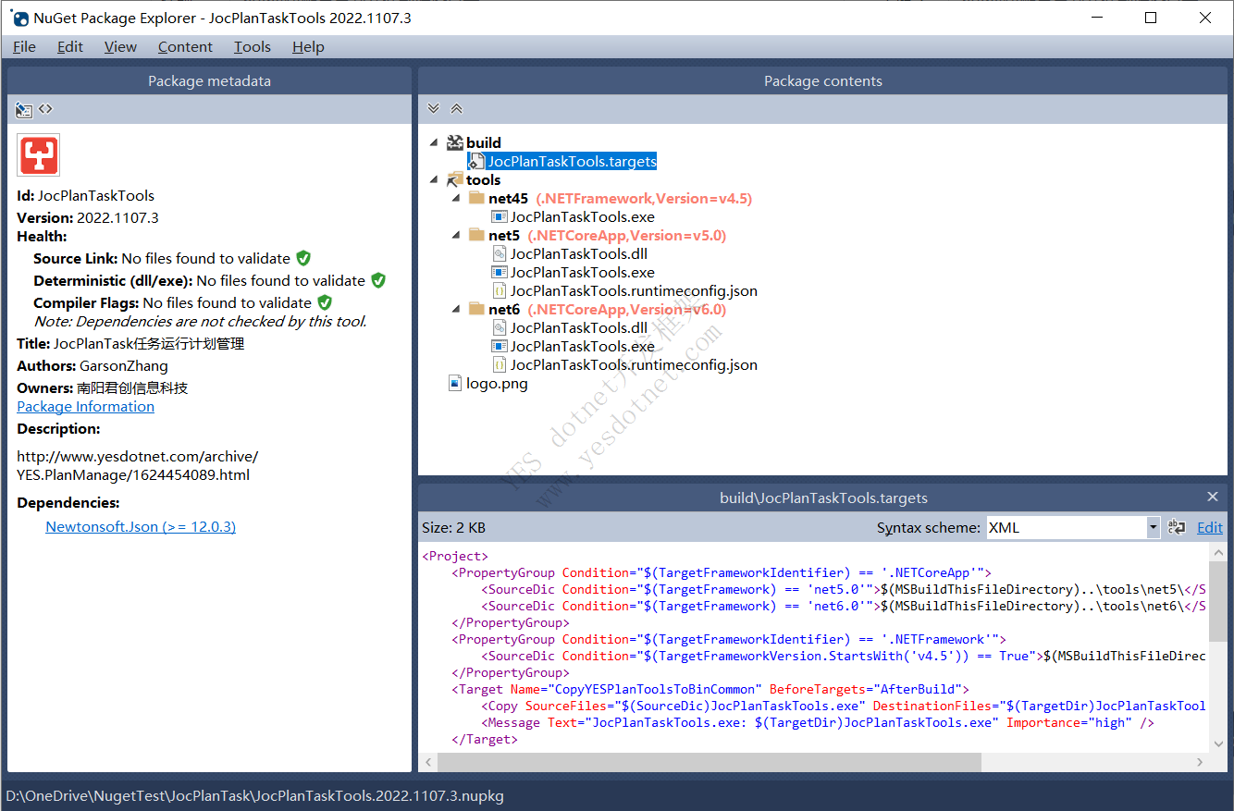Click the logo.png image file icon
The height and width of the screenshot is (811, 1234).
pos(454,383)
